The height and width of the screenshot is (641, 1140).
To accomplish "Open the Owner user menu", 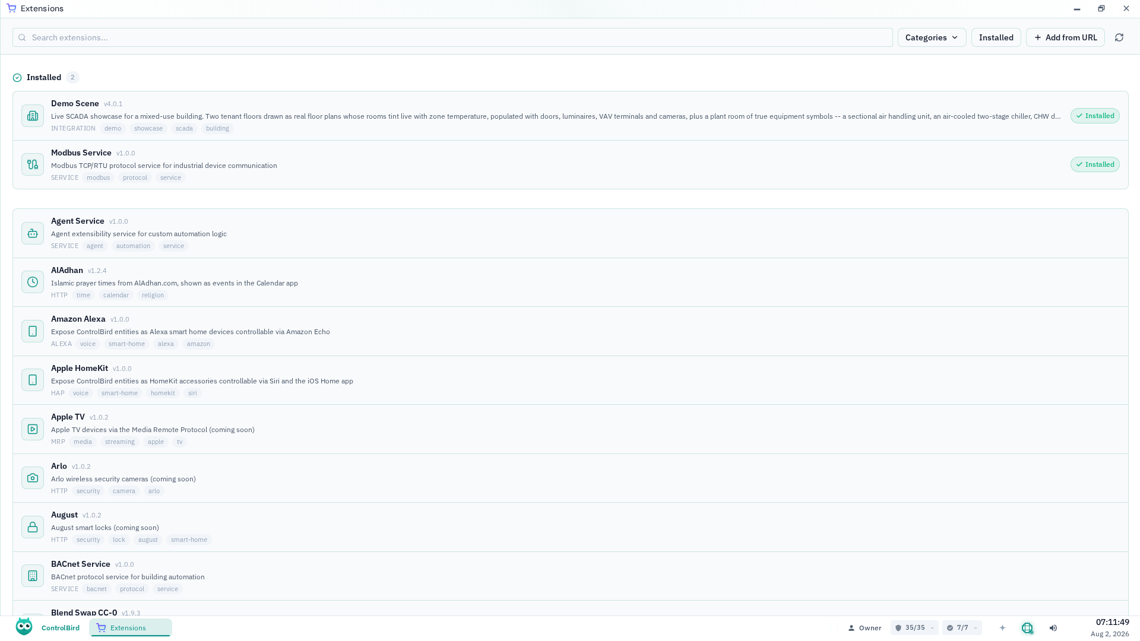I will (864, 628).
